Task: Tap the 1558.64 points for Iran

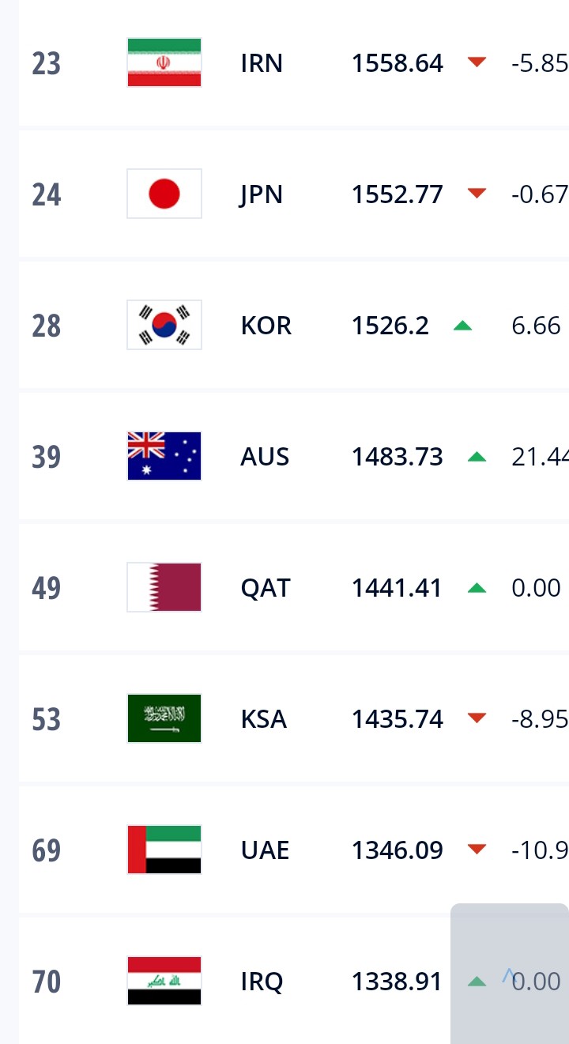Action: [x=398, y=63]
